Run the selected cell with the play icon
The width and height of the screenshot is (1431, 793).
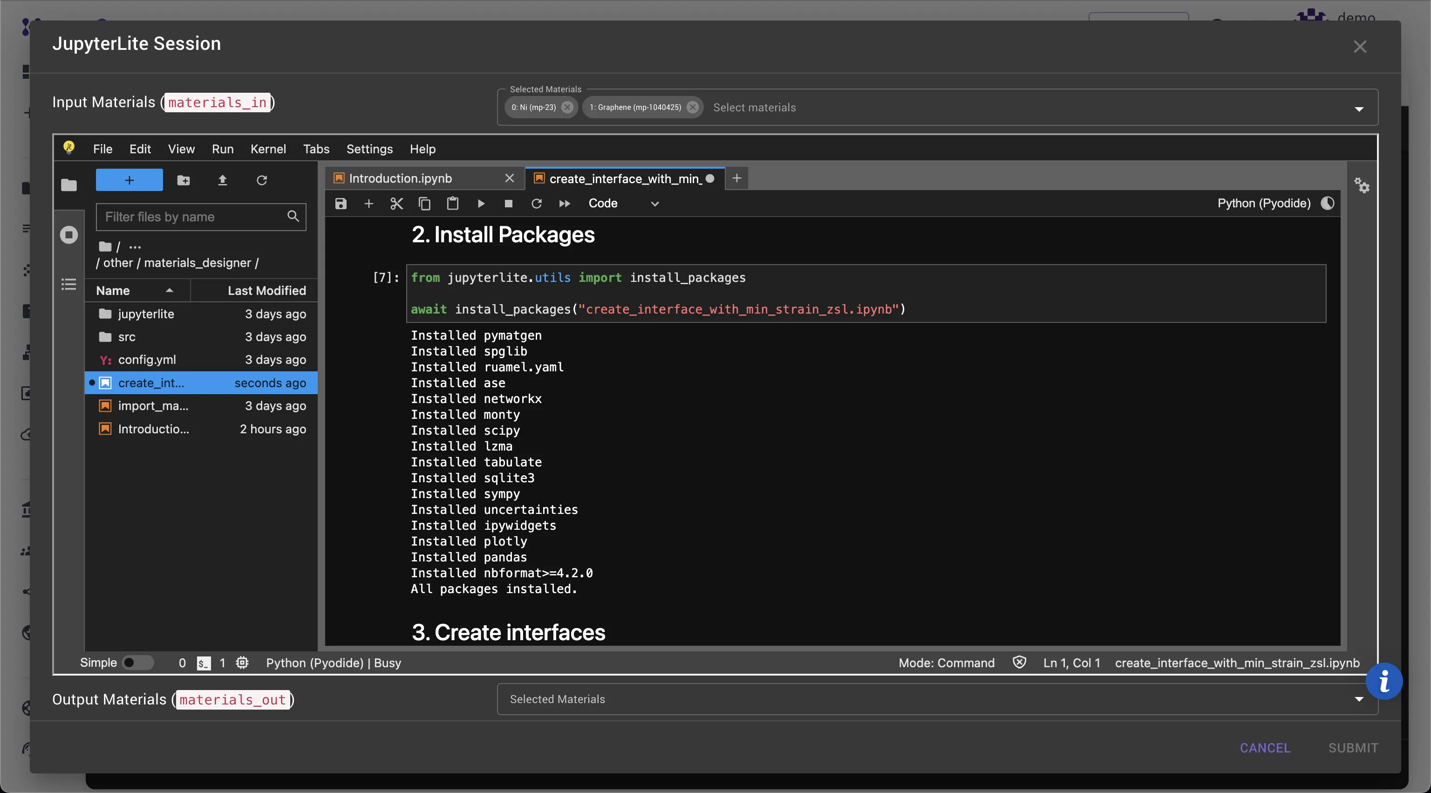click(x=481, y=204)
